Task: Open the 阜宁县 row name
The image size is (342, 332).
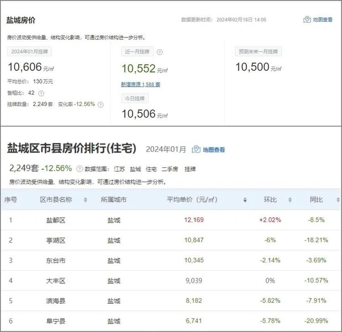Action: tap(56, 321)
